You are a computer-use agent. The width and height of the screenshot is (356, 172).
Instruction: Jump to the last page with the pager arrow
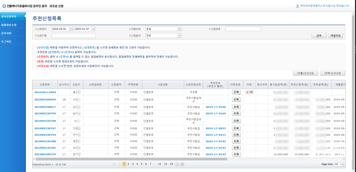click(x=182, y=164)
